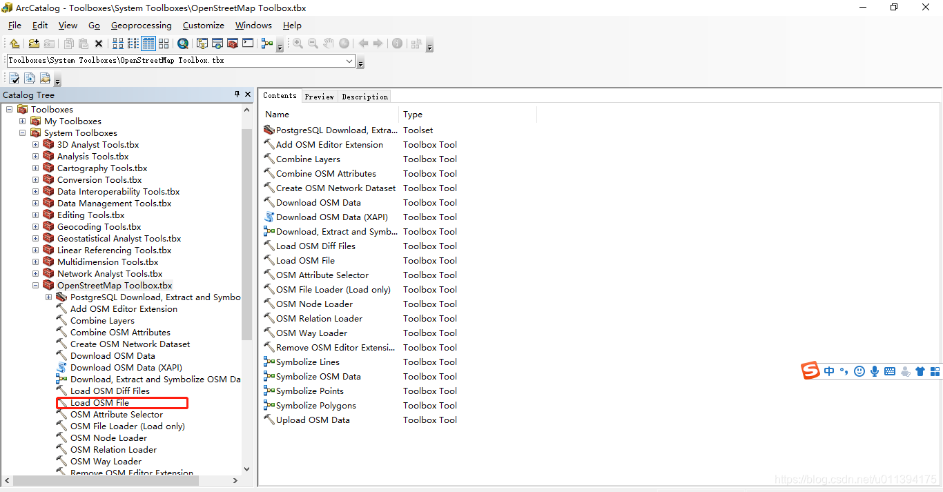The width and height of the screenshot is (943, 492).
Task: Open the Sogou emoji smiley icon
Action: (x=859, y=371)
